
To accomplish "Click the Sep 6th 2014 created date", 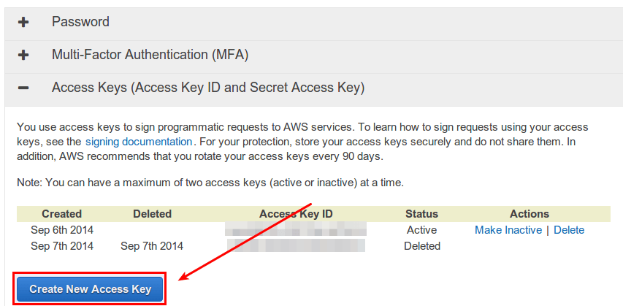I will pyautogui.click(x=62, y=230).
